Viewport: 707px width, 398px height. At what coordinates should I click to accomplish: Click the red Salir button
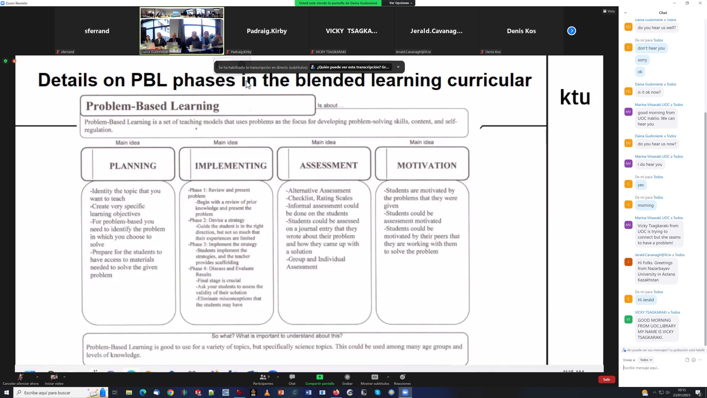(606, 379)
